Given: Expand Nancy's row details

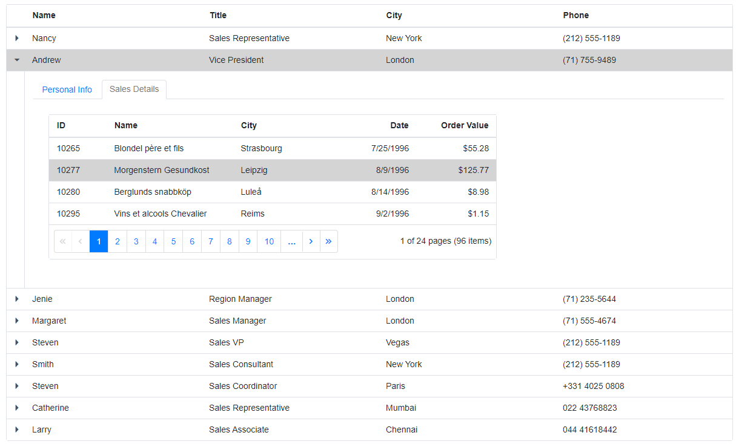Looking at the screenshot, I should [x=17, y=38].
